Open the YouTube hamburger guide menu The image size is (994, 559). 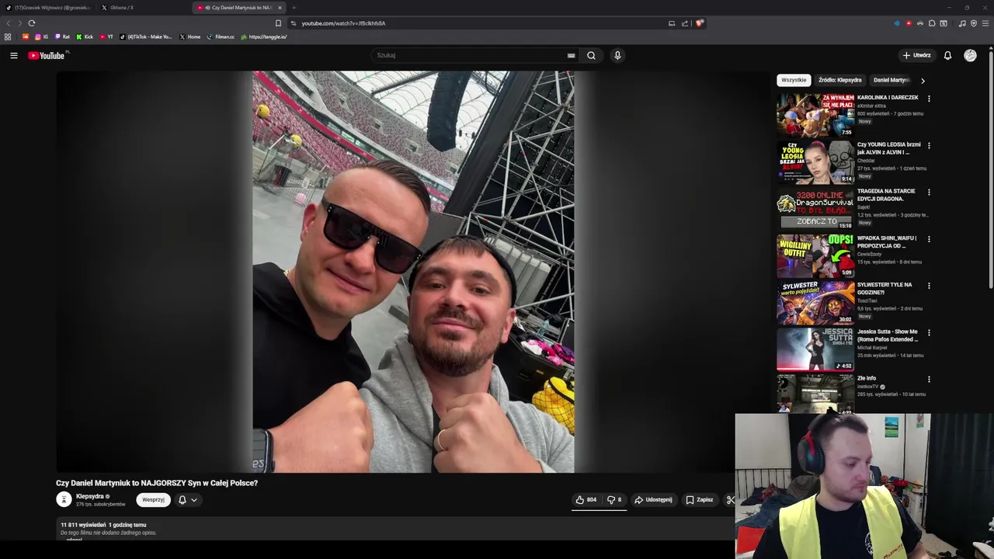click(x=13, y=55)
